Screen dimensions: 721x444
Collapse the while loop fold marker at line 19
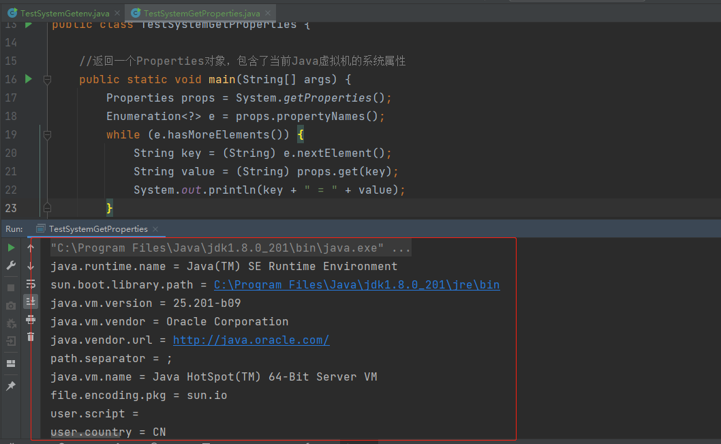(47, 135)
